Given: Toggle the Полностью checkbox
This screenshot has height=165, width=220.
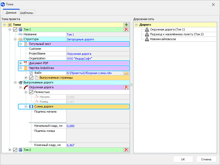Looking at the screenshot, I should coord(31,92).
